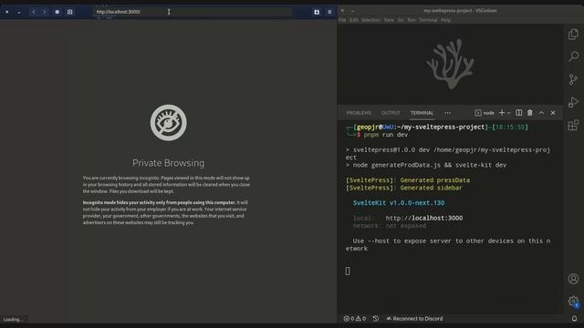The image size is (584, 328).
Task: Click the 'pnpm run dev' command text
Action: coord(385,135)
